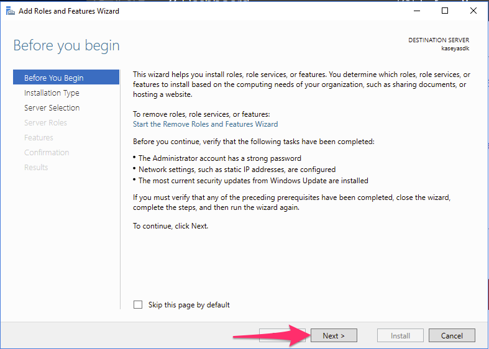Start the Remove Roles and Features Wizard
Screen dimensions: 489x349
point(205,124)
